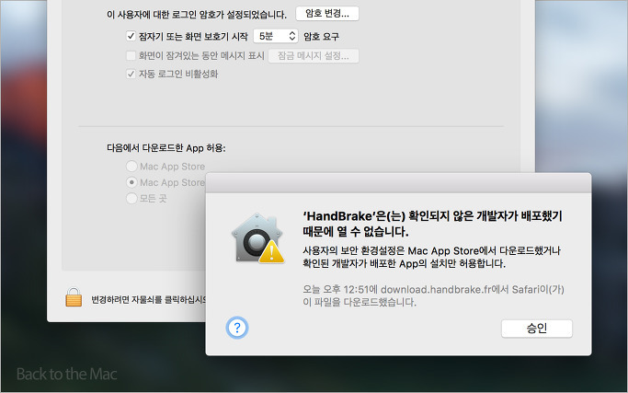
Task: Click the 다음에서 다운로드한 App 허용: label
Action: 166,148
